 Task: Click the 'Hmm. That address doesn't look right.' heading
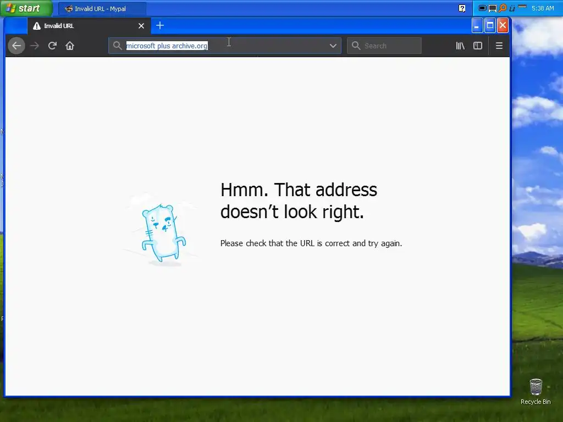[299, 201]
